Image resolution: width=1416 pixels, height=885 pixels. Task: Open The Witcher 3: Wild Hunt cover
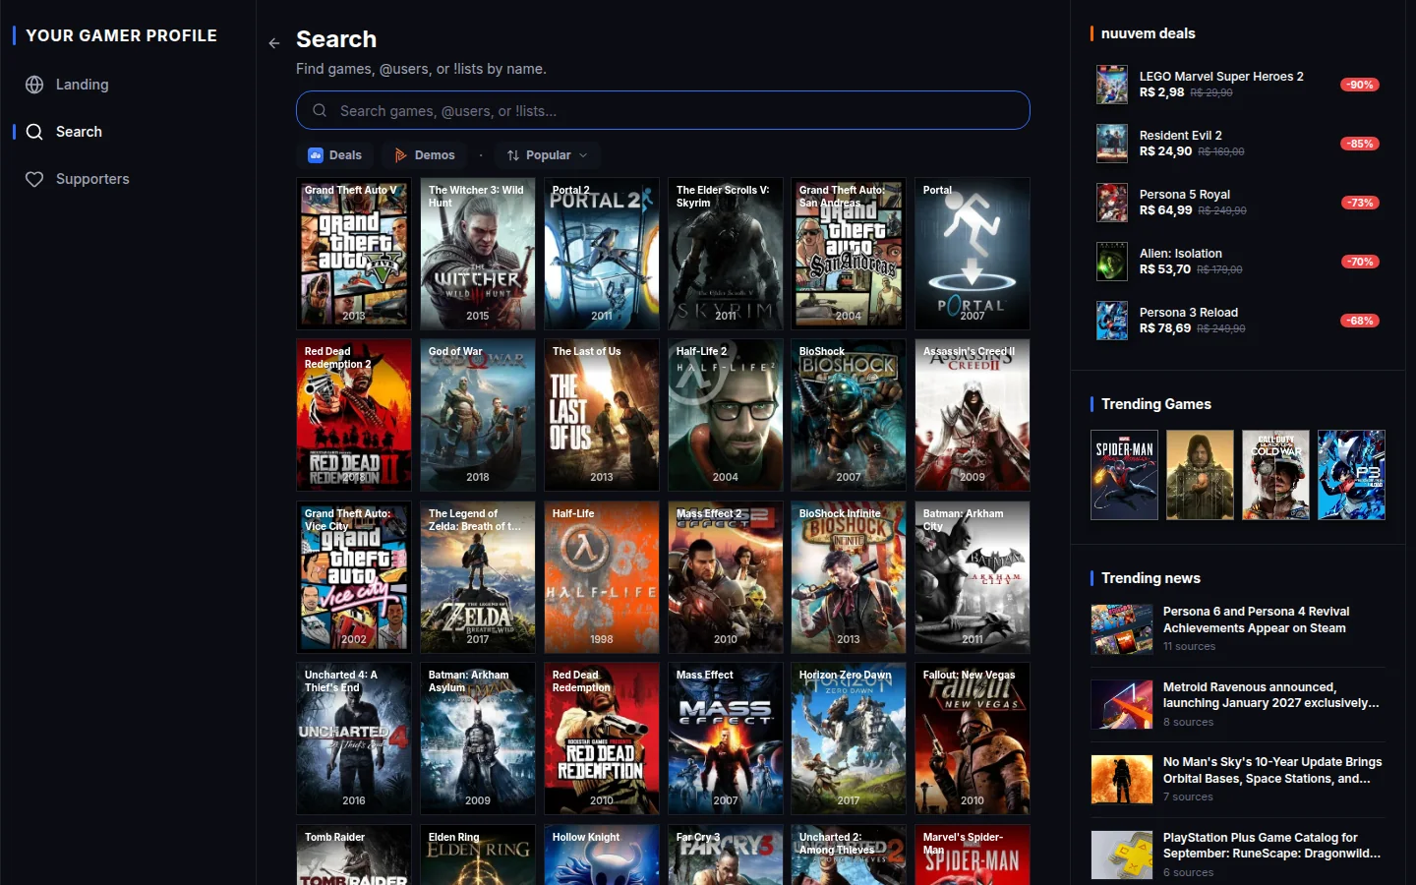click(478, 254)
